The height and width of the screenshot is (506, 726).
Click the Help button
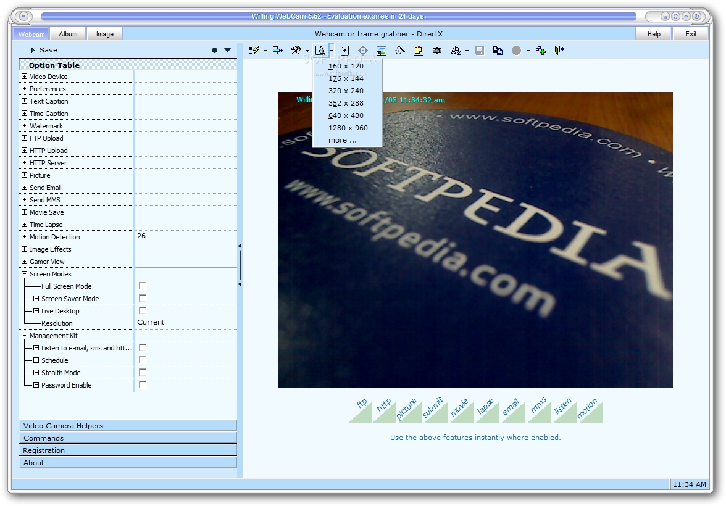click(654, 34)
